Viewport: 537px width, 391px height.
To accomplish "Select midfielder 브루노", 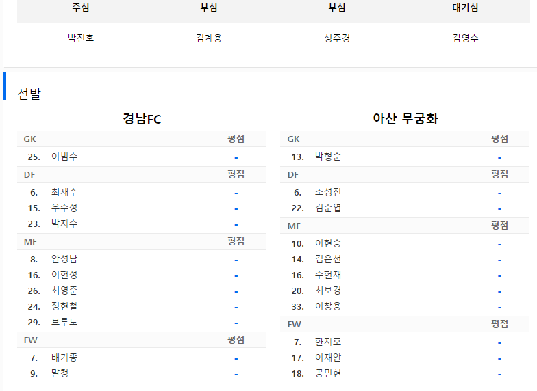I will coord(64,322).
